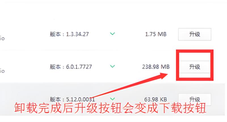Click the red arrow pointing to 升级

130,85
